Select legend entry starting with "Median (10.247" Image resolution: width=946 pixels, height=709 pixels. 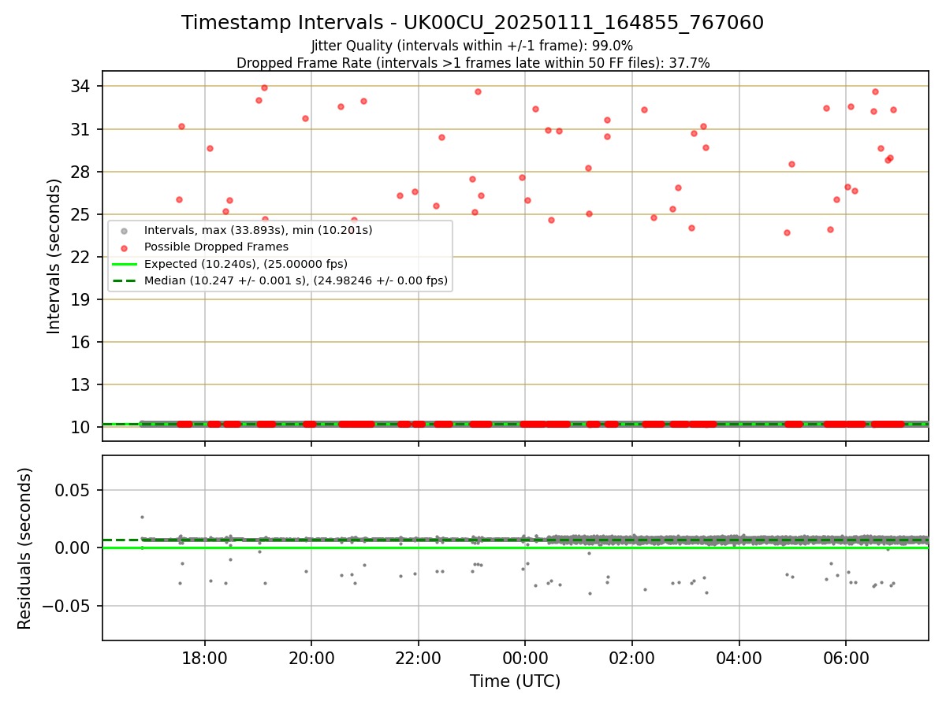coord(296,280)
